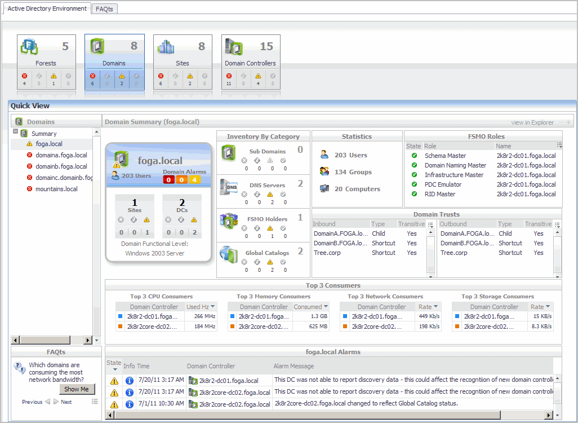Image resolution: width=578 pixels, height=423 pixels.
Task: Select foga.local in the Domains tree
Action: (49, 144)
